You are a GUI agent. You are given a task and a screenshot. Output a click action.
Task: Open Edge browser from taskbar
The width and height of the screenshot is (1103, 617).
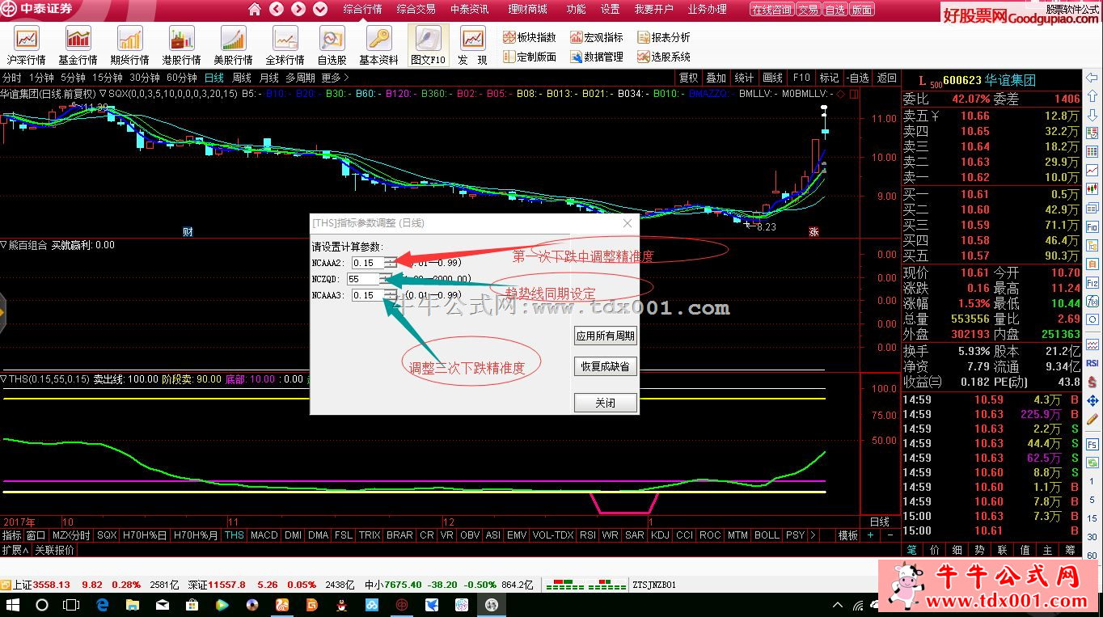(x=103, y=604)
